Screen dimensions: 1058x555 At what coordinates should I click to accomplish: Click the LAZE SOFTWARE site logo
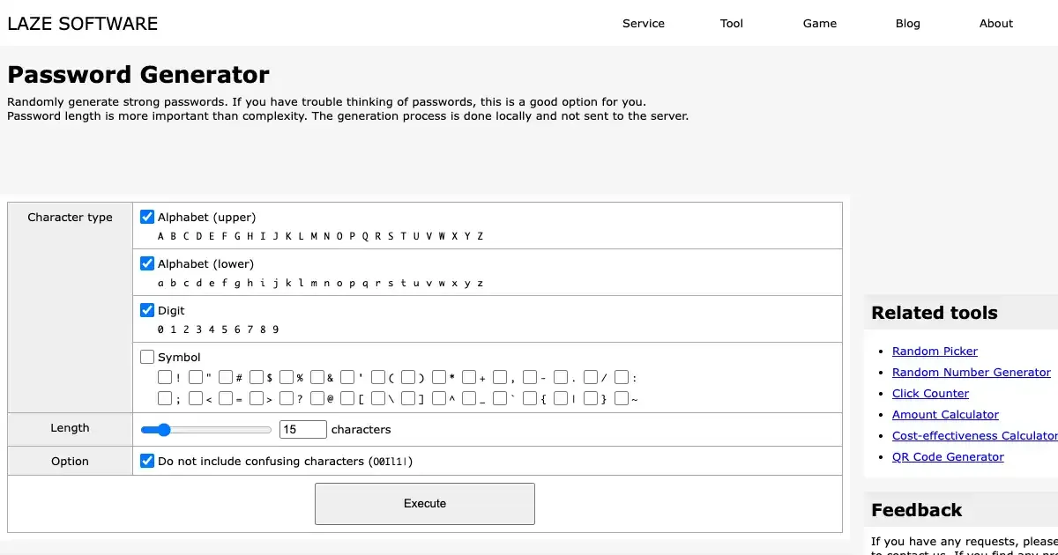83,24
